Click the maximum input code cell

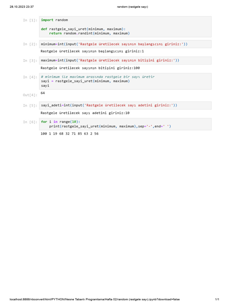click(125, 60)
